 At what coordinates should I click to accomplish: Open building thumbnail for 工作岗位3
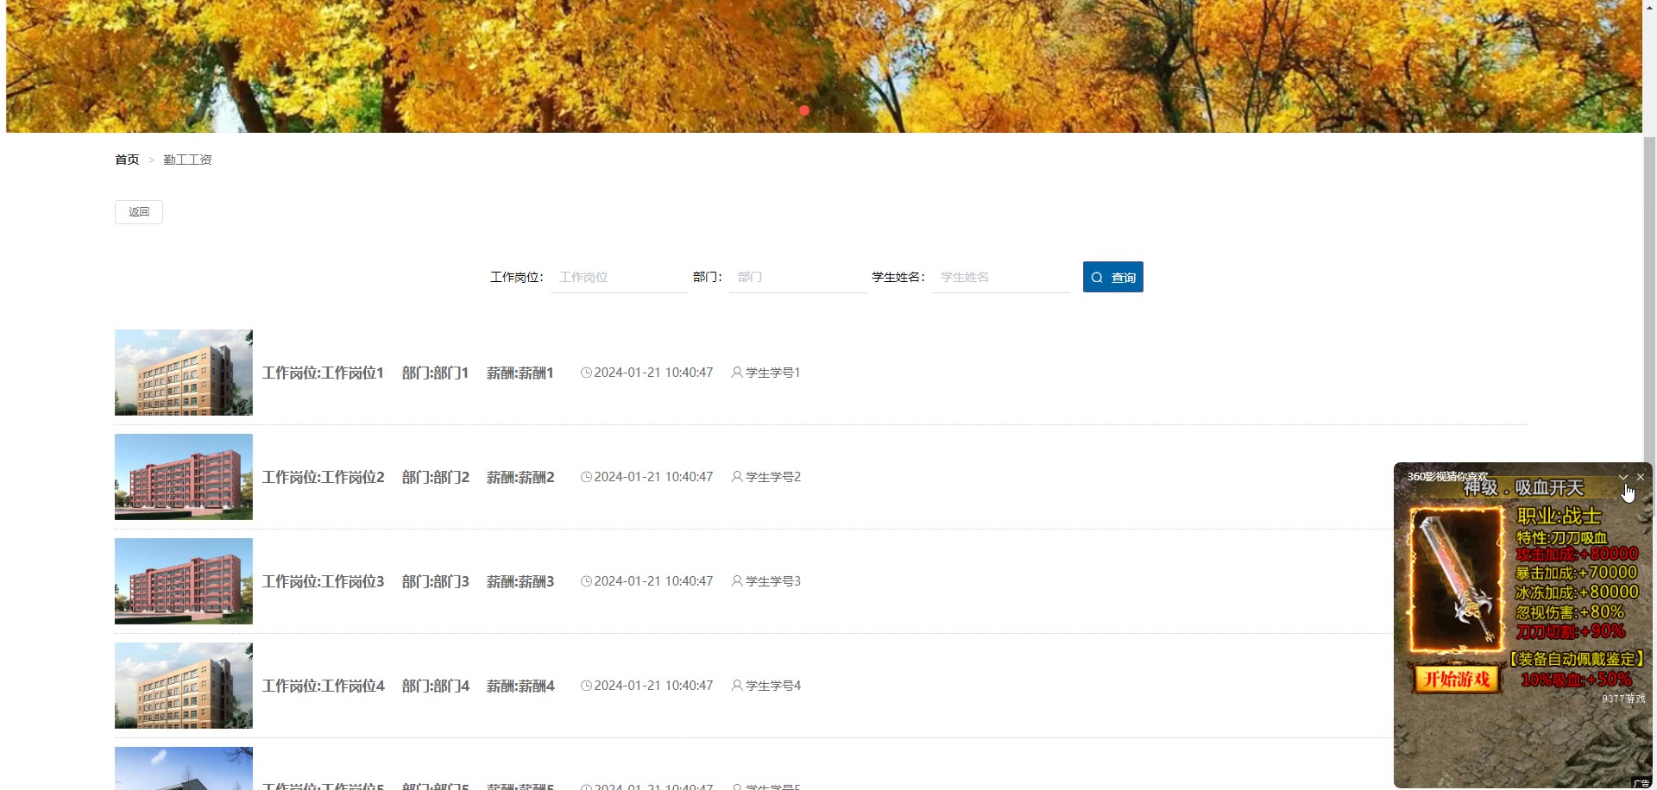pos(184,581)
